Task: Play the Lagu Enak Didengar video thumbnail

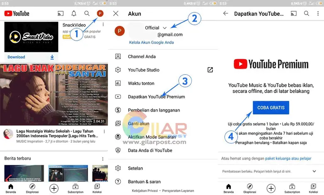Action: pos(54,95)
